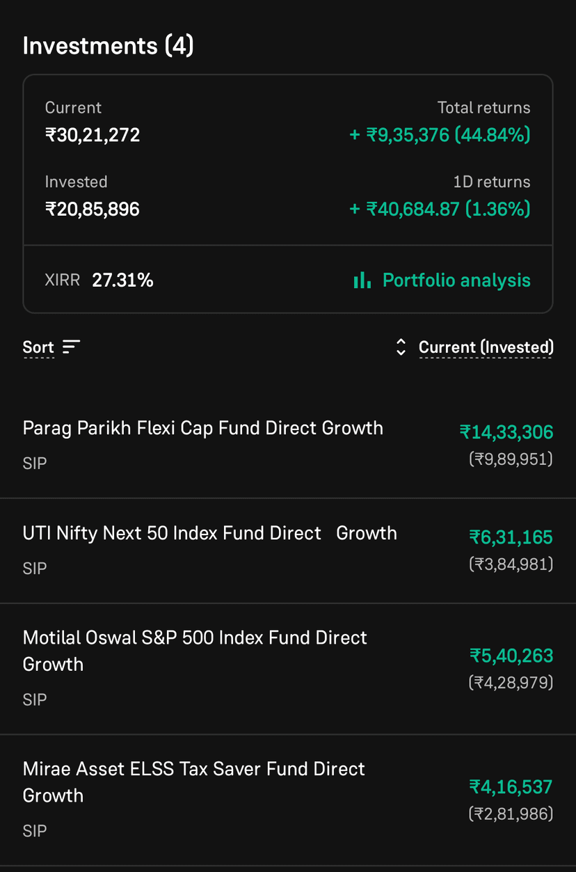Click the Portfolio analysis bar chart icon
This screenshot has height=872, width=576.
pos(362,280)
